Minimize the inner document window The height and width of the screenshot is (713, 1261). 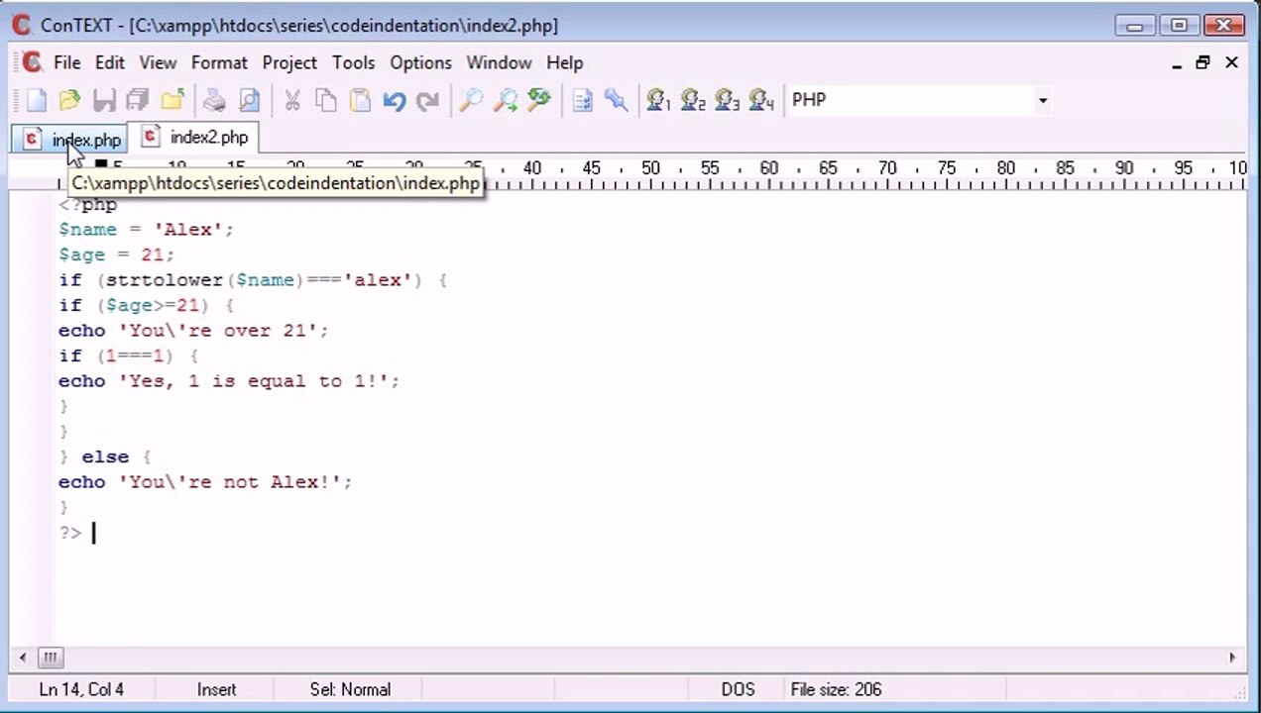[1177, 63]
